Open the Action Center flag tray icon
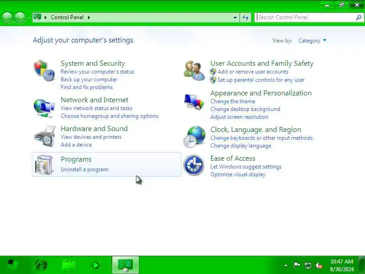 [x=297, y=265]
